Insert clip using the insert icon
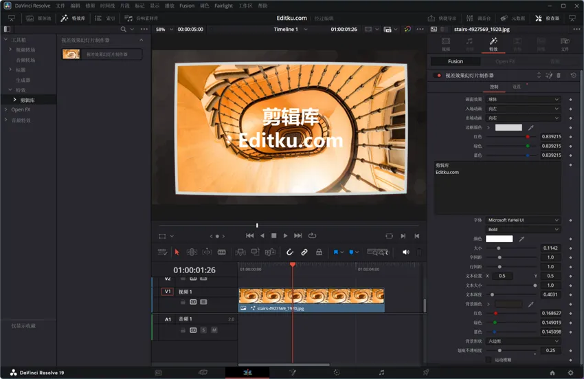 [x=240, y=252]
